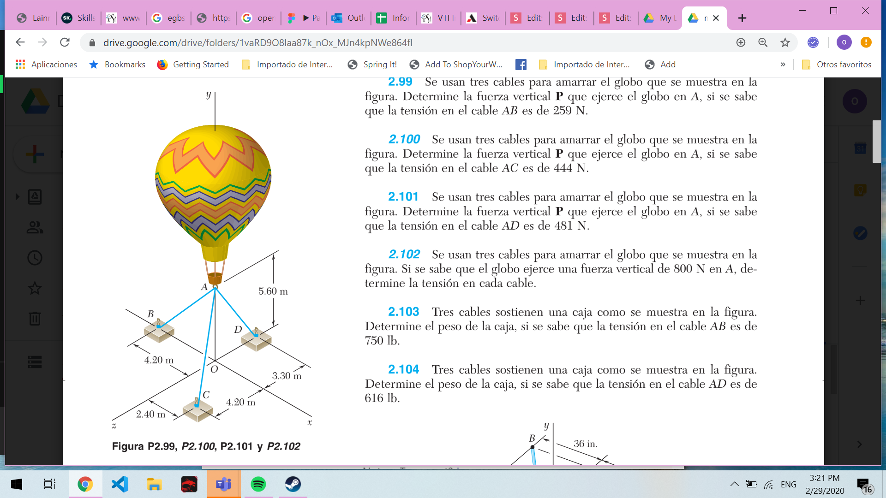The width and height of the screenshot is (886, 498).
Task: Go to next page using right chevron
Action: (859, 444)
